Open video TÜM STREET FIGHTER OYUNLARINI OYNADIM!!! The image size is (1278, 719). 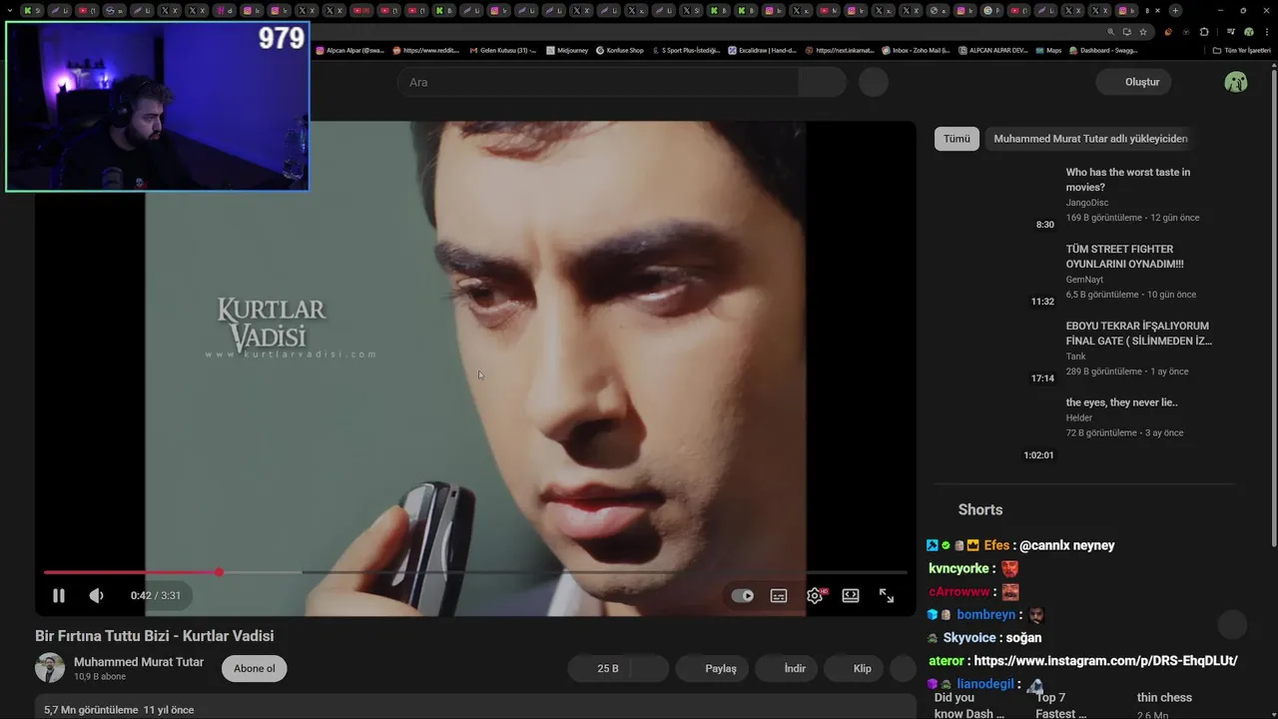[1125, 257]
